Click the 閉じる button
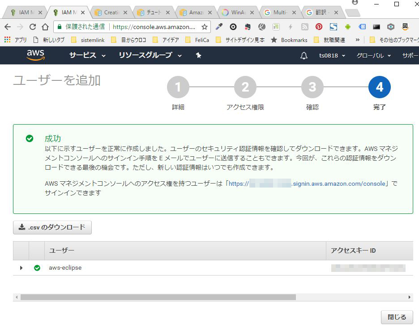 coord(397,317)
